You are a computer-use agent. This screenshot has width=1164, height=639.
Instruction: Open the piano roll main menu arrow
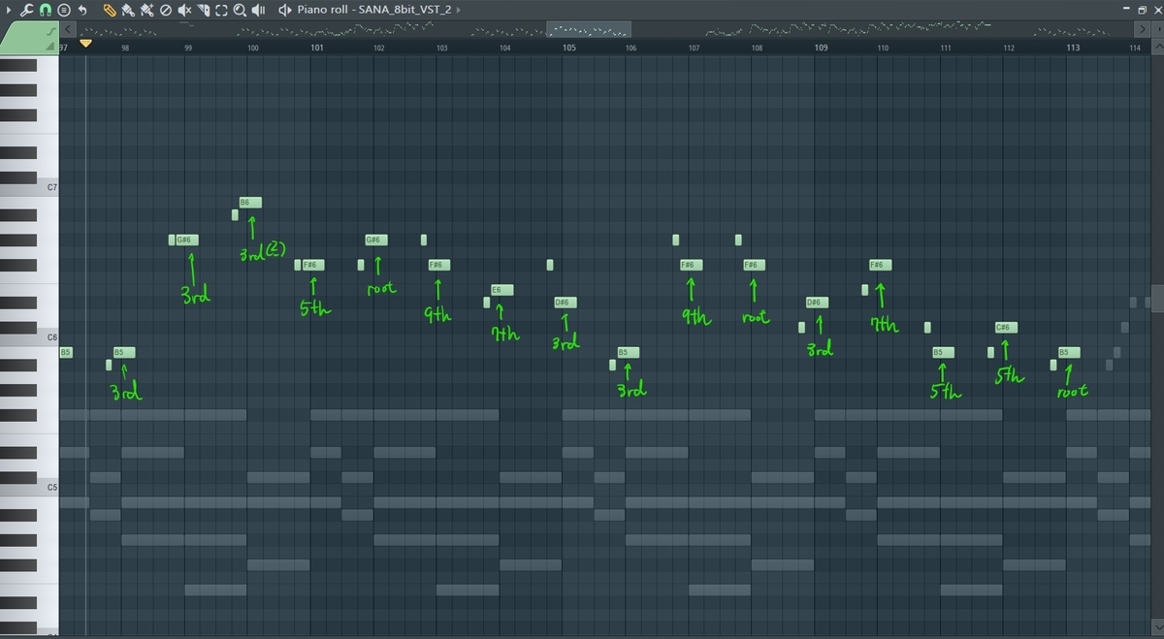tap(9, 10)
